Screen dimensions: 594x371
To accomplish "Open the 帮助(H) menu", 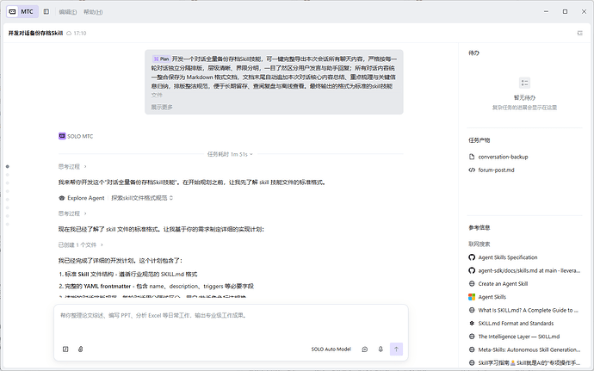I will 93,12.
